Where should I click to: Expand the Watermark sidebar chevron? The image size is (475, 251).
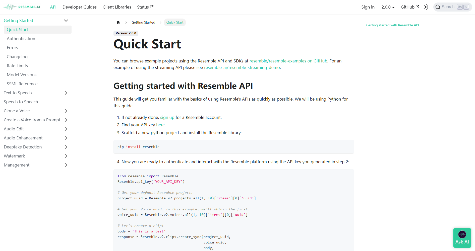click(x=66, y=156)
